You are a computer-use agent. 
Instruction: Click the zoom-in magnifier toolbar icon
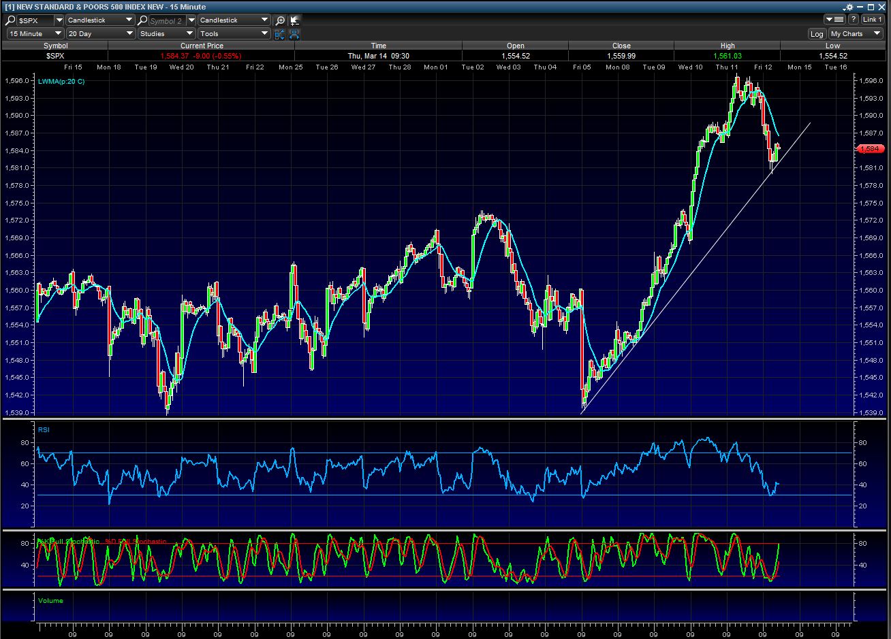click(280, 20)
